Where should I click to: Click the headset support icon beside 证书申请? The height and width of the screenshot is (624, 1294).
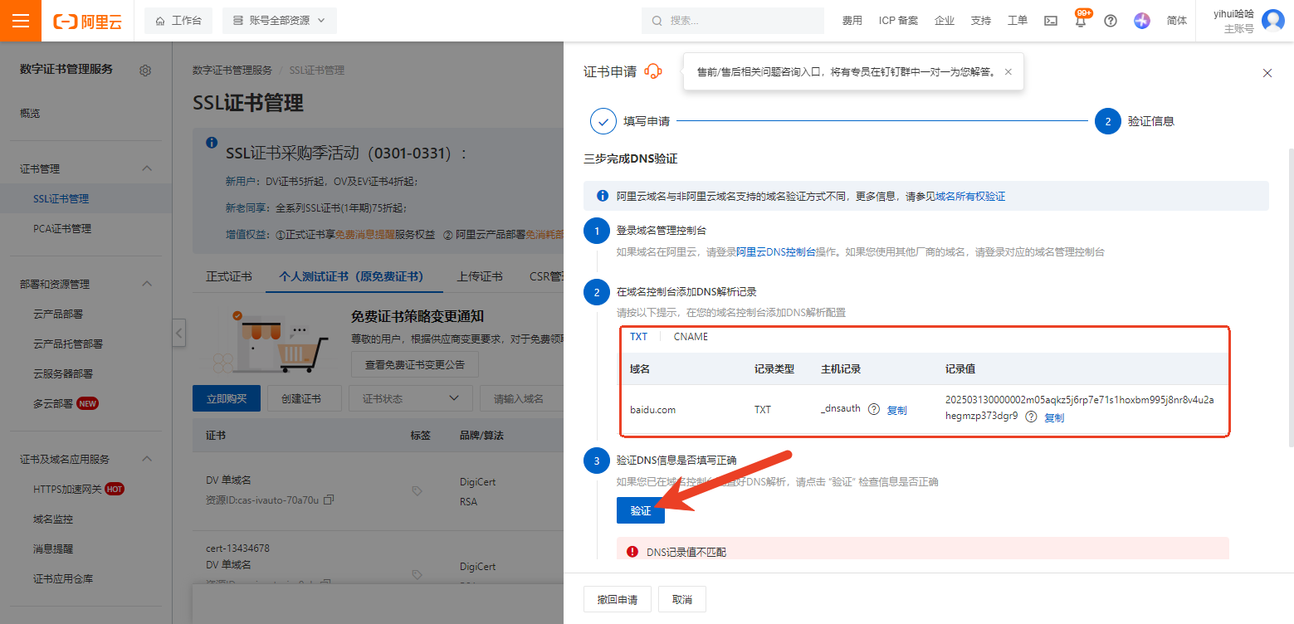pyautogui.click(x=653, y=71)
